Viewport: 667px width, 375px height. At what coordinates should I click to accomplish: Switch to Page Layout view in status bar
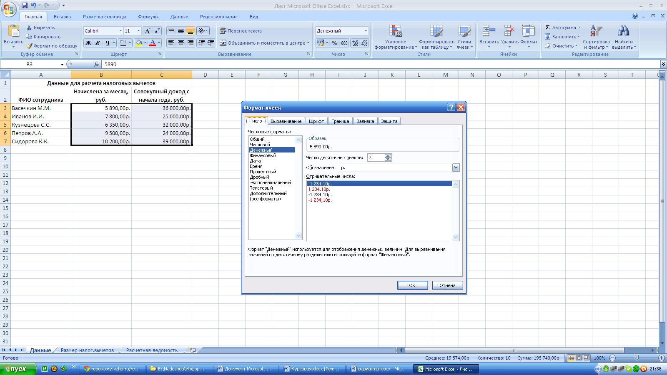pos(579,358)
